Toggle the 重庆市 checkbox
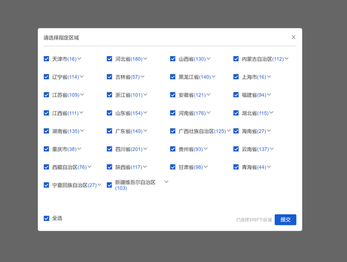The height and width of the screenshot is (262, 347). coord(46,149)
